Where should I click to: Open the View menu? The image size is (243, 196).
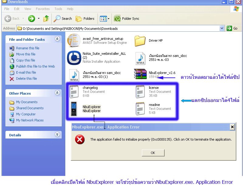(x=28, y=9)
